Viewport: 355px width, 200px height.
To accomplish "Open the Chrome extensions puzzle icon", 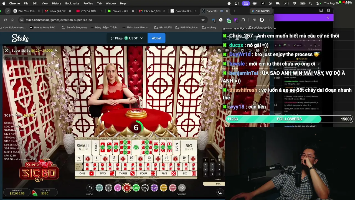I will [243, 20].
